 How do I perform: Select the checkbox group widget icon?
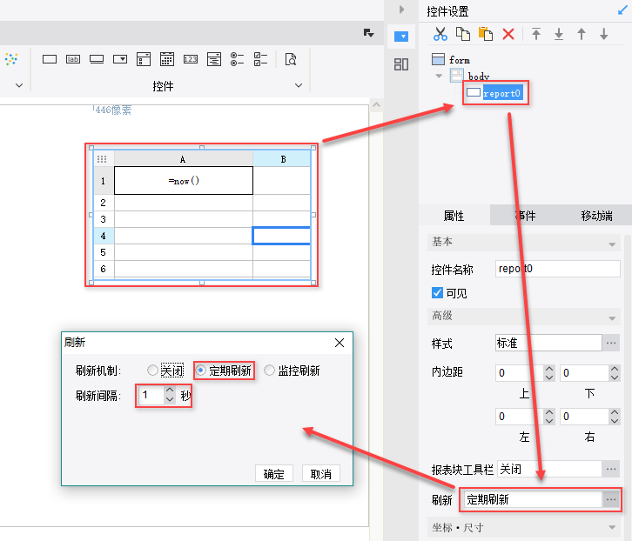click(260, 59)
